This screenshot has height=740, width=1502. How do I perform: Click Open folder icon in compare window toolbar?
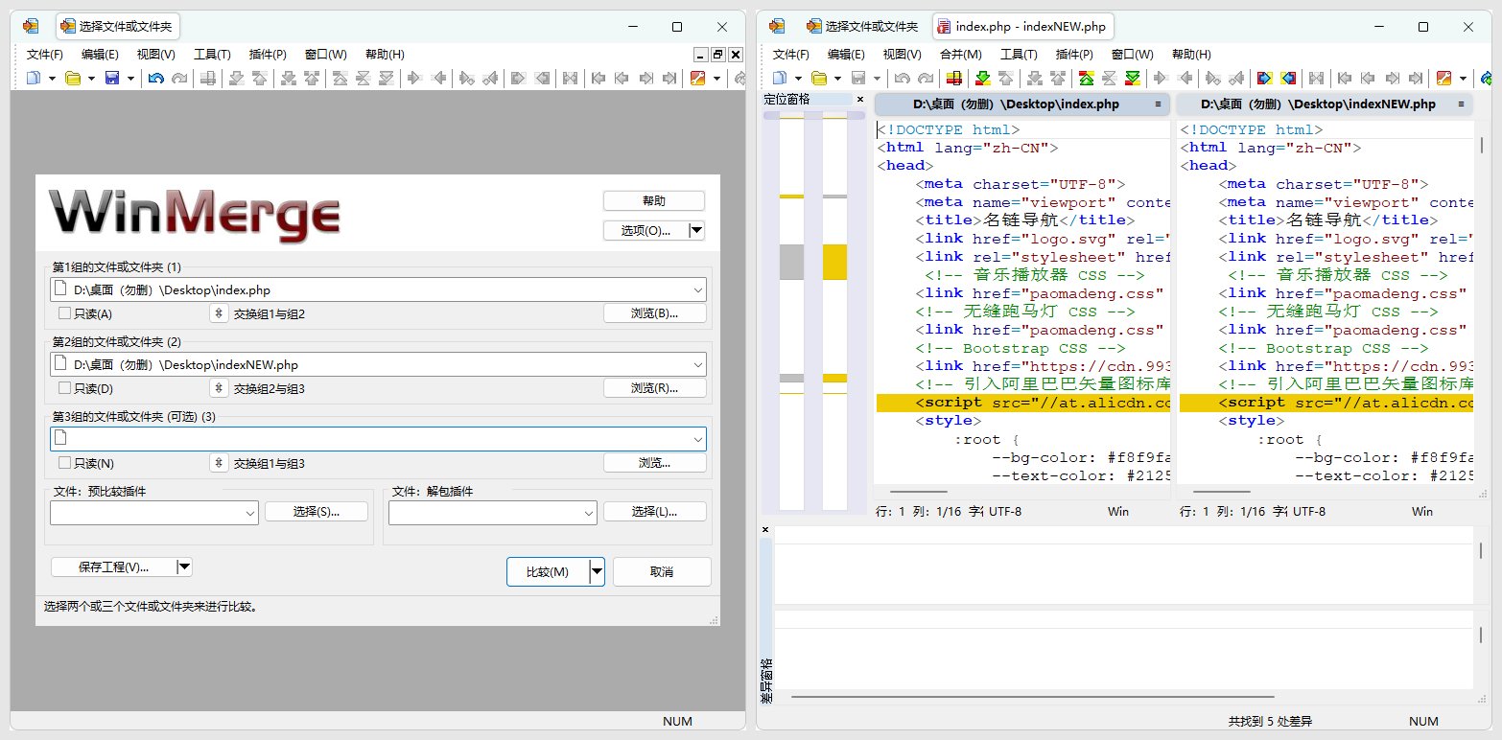(x=819, y=78)
